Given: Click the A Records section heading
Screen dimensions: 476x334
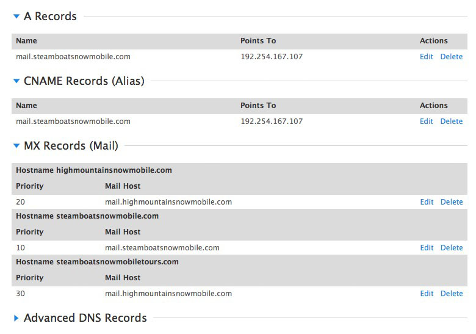Looking at the screenshot, I should pos(50,16).
